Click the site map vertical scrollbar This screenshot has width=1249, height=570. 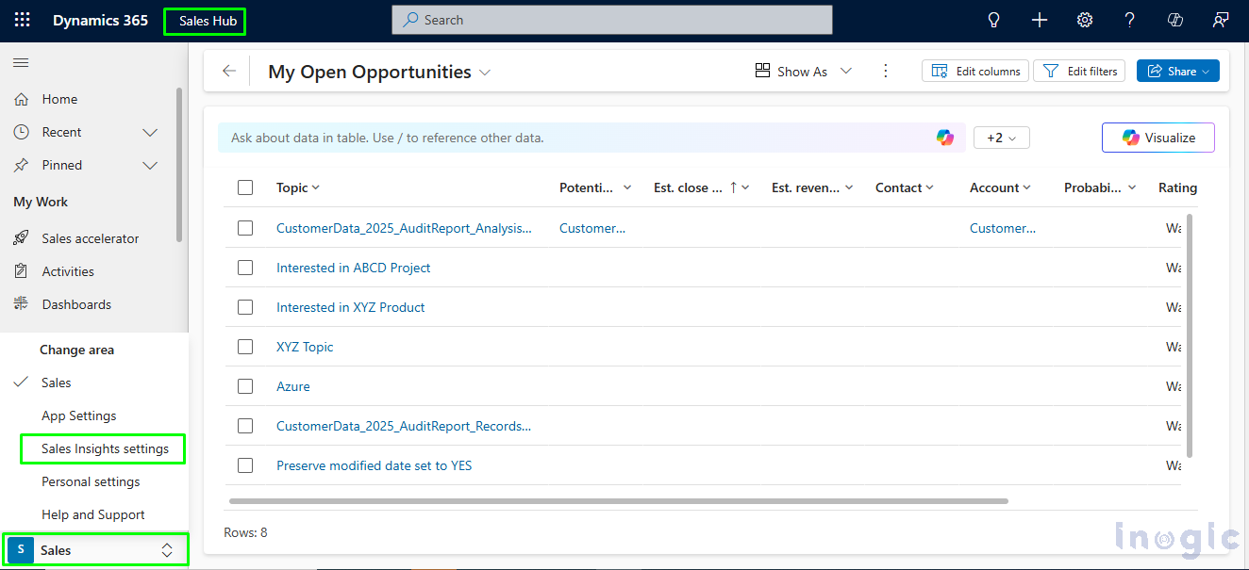tap(179, 164)
